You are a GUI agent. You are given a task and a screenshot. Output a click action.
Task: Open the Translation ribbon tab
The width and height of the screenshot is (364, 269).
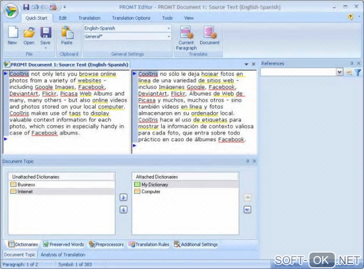pos(89,18)
